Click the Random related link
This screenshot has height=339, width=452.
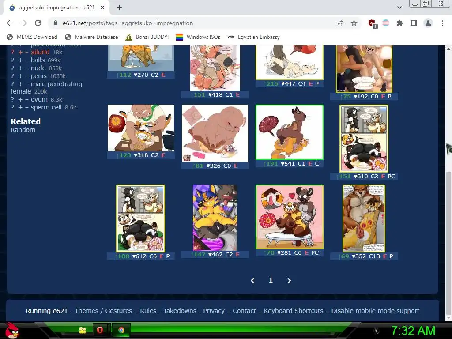[23, 130]
